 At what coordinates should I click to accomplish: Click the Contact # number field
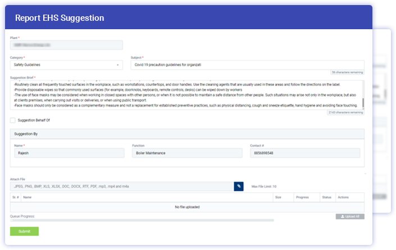[304, 153]
